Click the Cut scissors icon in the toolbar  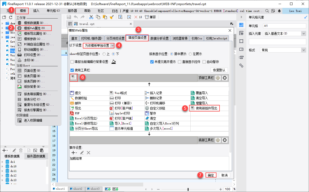(x=91, y=17)
